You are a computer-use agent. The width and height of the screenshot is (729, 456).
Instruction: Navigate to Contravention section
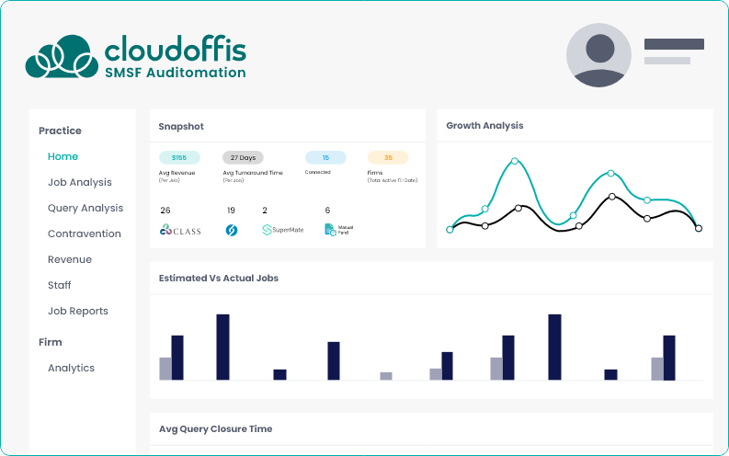click(84, 234)
